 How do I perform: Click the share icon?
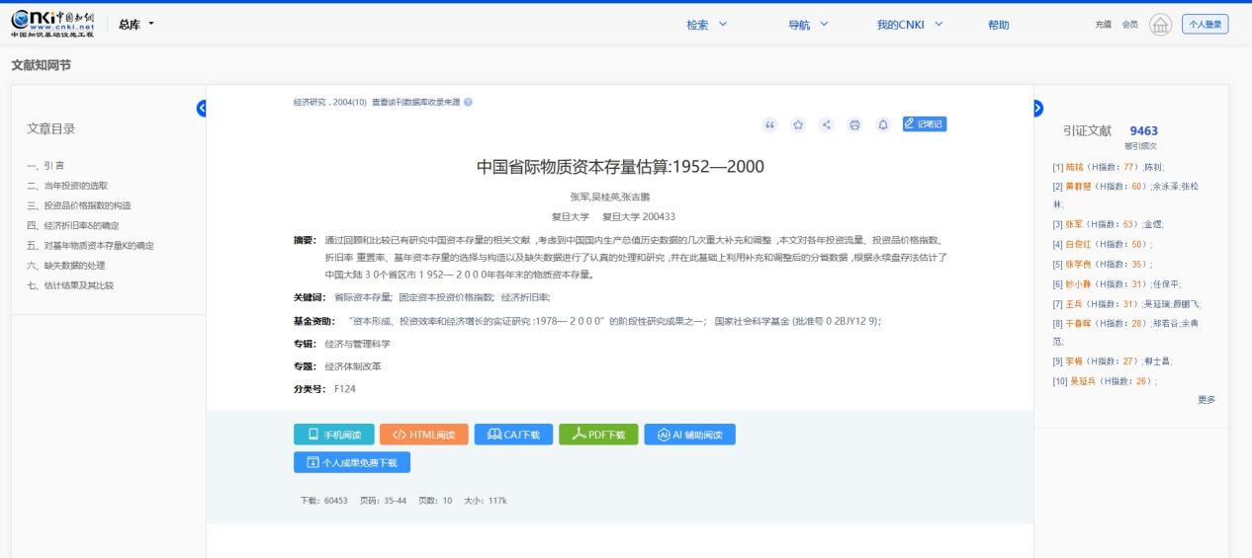(x=827, y=124)
